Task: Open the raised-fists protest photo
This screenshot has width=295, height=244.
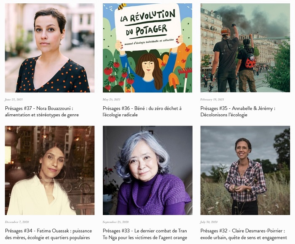Action: (x=245, y=48)
